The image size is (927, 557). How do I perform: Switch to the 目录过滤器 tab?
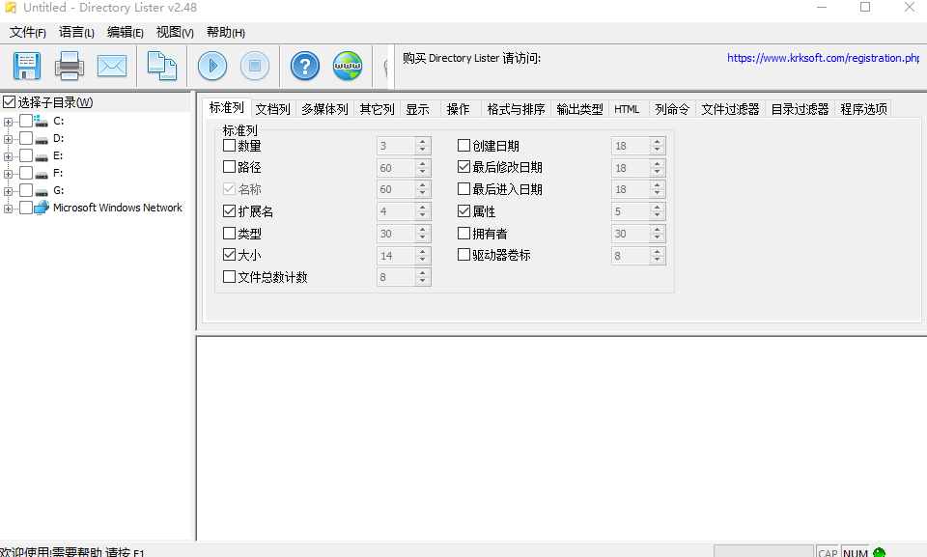point(800,109)
